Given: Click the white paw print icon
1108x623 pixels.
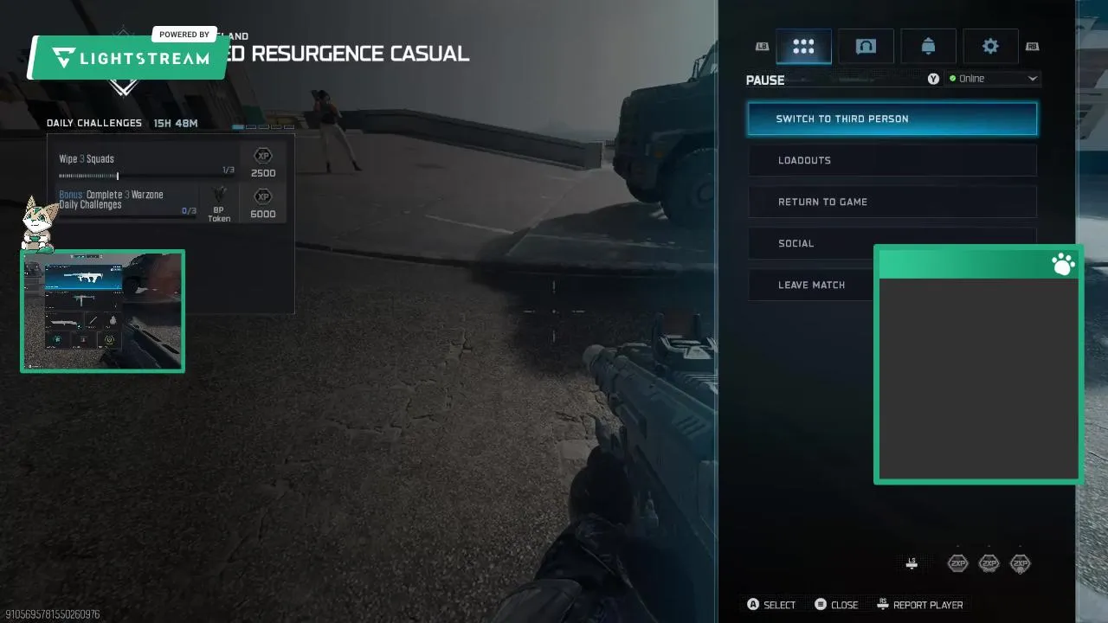Looking at the screenshot, I should tap(1063, 264).
